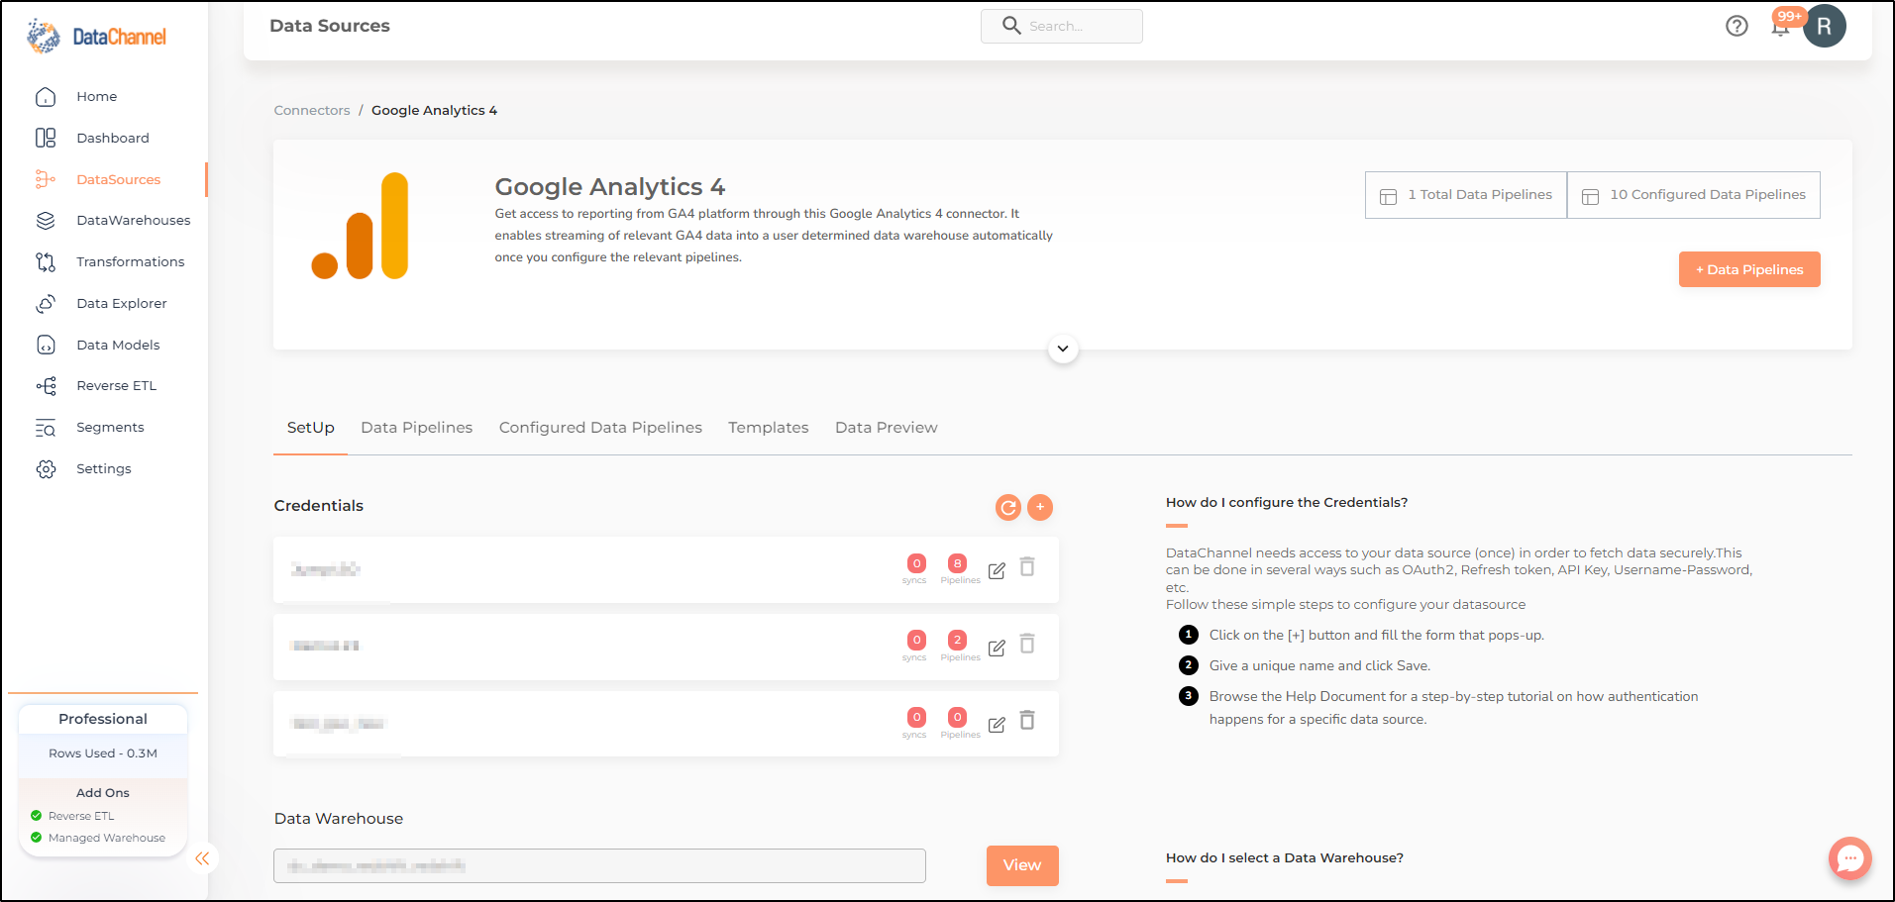This screenshot has width=1895, height=902.
Task: Click the Add Ons label
Action: coord(103,793)
